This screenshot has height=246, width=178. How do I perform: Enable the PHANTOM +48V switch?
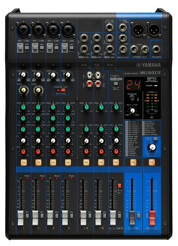[x=62, y=90]
